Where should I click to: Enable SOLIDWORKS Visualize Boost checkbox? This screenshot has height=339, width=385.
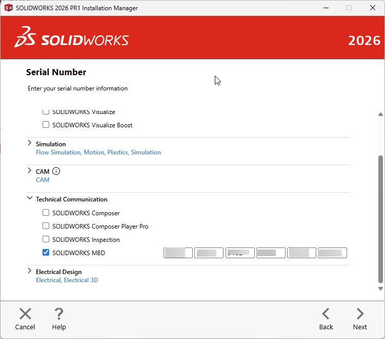coord(46,124)
